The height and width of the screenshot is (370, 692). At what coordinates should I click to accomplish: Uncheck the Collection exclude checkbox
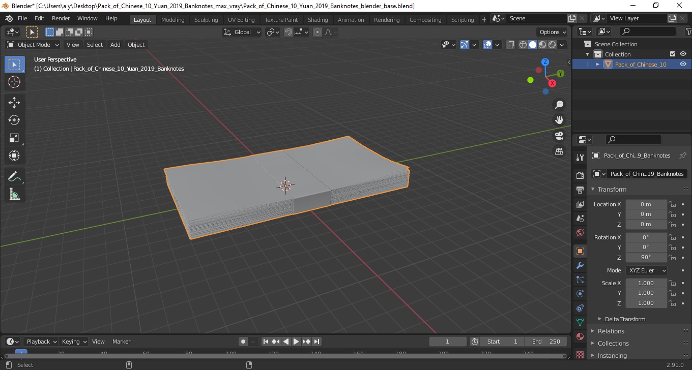pyautogui.click(x=673, y=54)
